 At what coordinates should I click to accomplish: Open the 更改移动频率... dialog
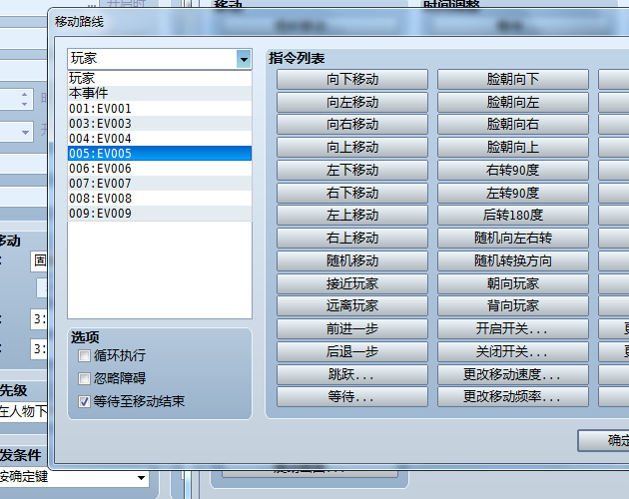(513, 397)
